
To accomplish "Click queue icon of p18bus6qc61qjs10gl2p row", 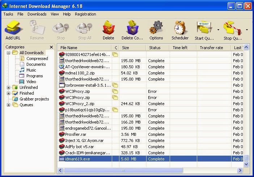I will [115, 110].
